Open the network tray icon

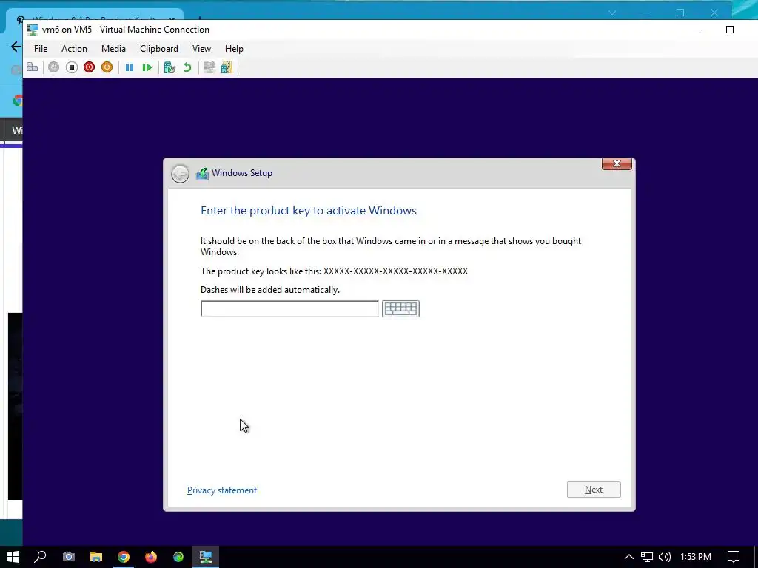[x=647, y=557]
